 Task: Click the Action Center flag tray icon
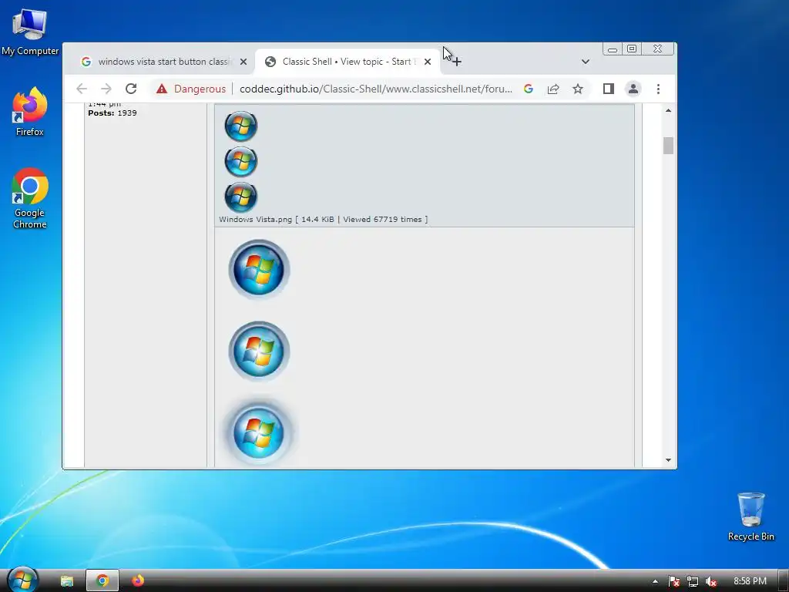pos(673,581)
